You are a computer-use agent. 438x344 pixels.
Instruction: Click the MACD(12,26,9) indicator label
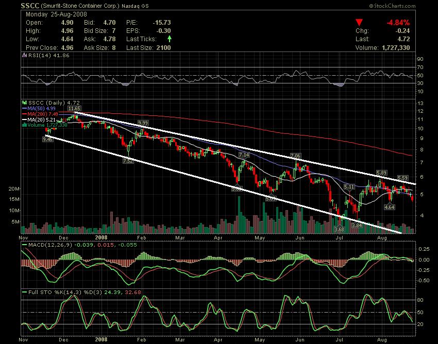click(50, 245)
